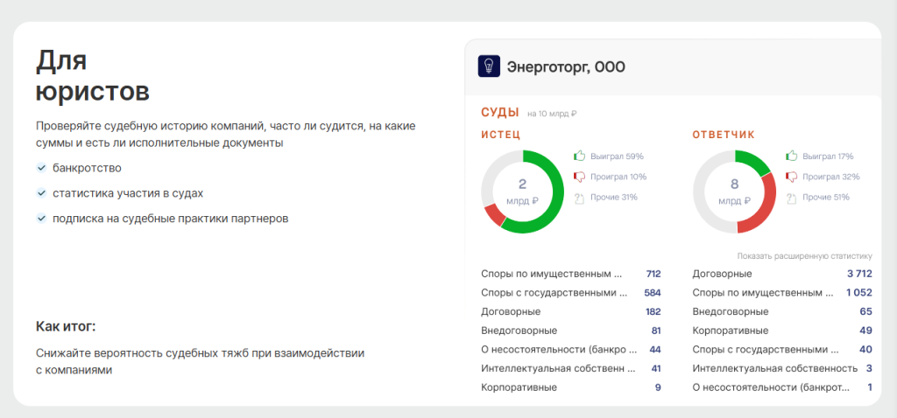Viewport: 897px width, 418px height.
Task: Select the icon next to "Прочие 51%"
Action: tap(791, 197)
